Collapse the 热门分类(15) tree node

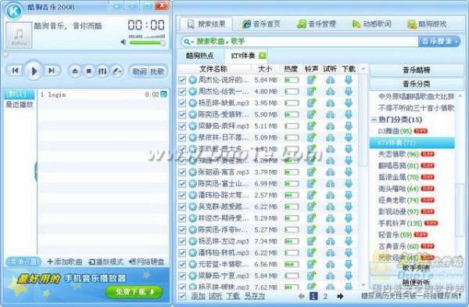[x=374, y=119]
